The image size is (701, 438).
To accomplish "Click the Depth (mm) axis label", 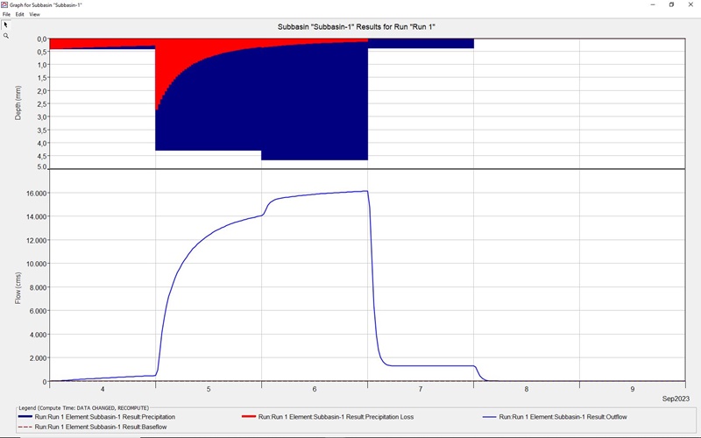I will click(x=18, y=103).
